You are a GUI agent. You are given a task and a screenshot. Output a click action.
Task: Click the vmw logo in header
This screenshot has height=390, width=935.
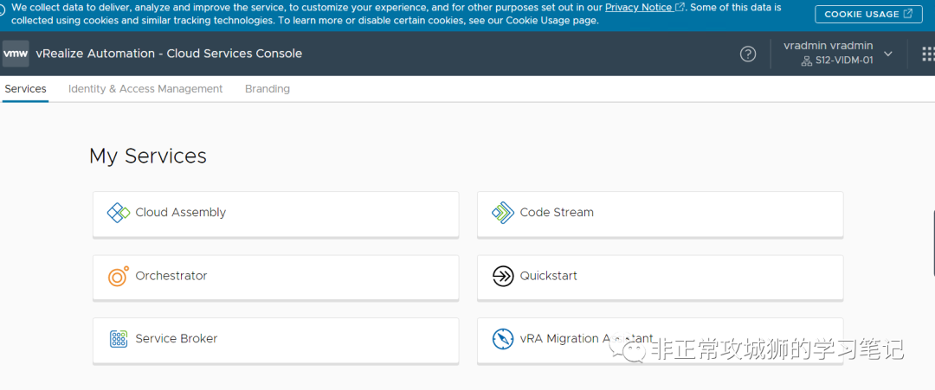tap(16, 54)
